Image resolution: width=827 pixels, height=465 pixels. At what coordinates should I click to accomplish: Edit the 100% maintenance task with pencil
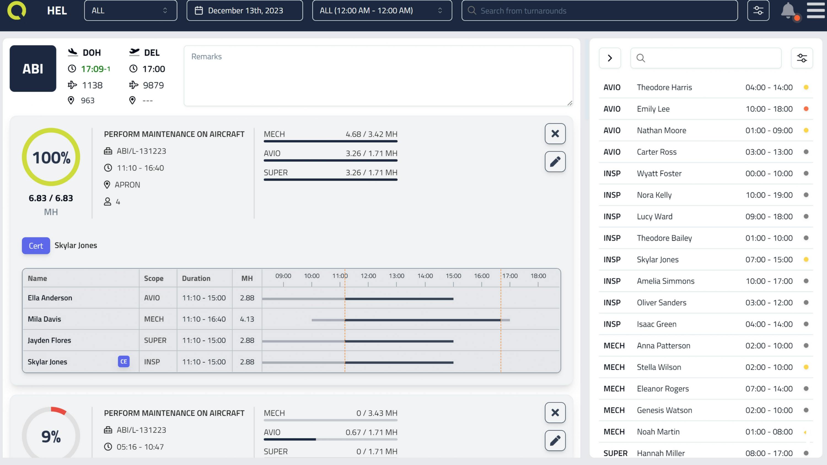click(x=555, y=162)
